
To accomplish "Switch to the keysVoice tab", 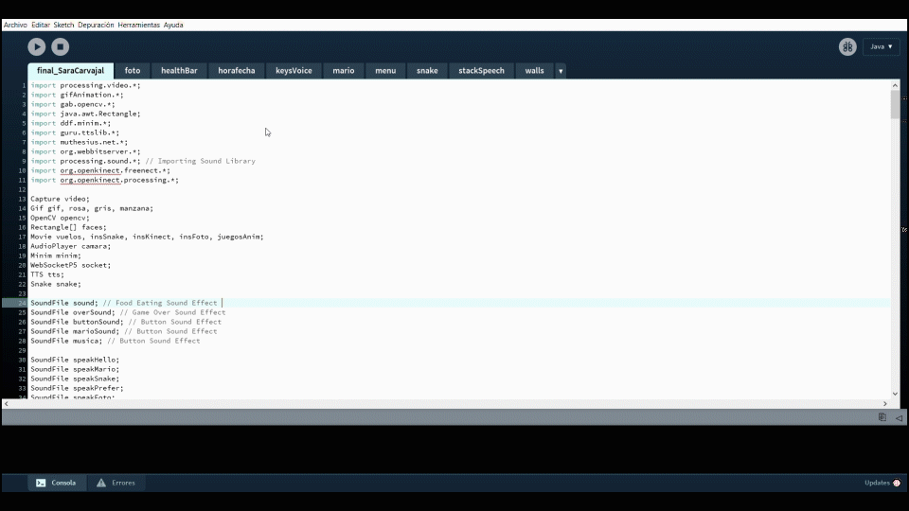I will pos(294,71).
